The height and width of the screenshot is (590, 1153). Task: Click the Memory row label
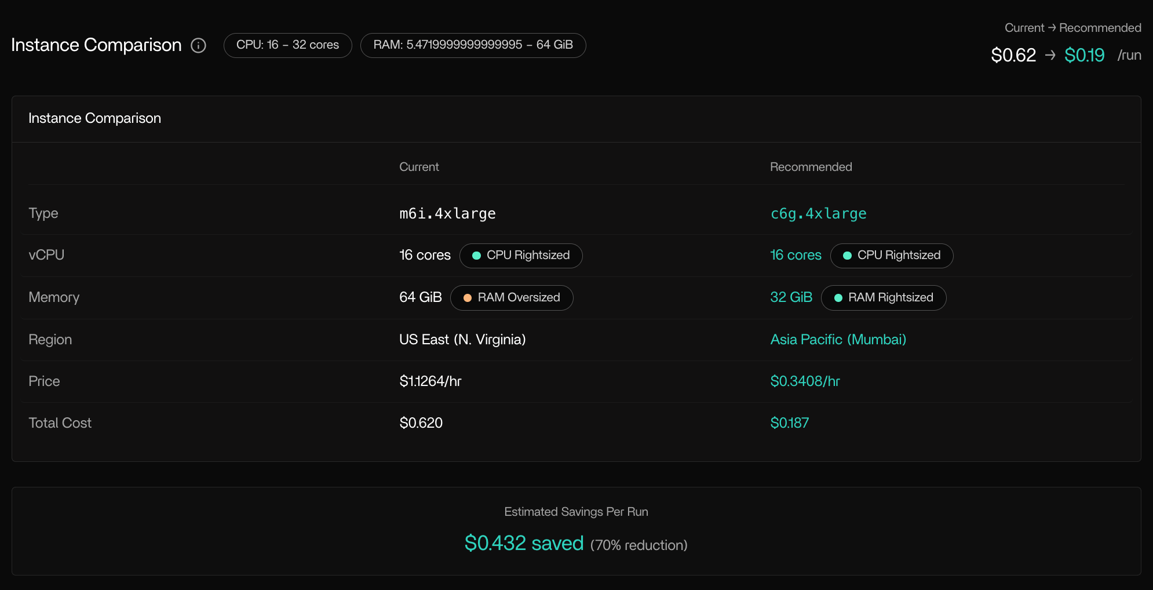tap(54, 298)
